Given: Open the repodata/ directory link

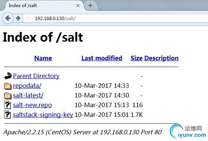Looking at the screenshot, I should [x=27, y=86].
